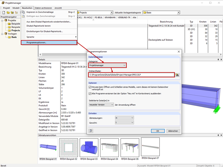This screenshot has height=167, width=223.
Task: Switch to the VERBUND-TR filter tab
Action: pyautogui.click(x=124, y=18)
